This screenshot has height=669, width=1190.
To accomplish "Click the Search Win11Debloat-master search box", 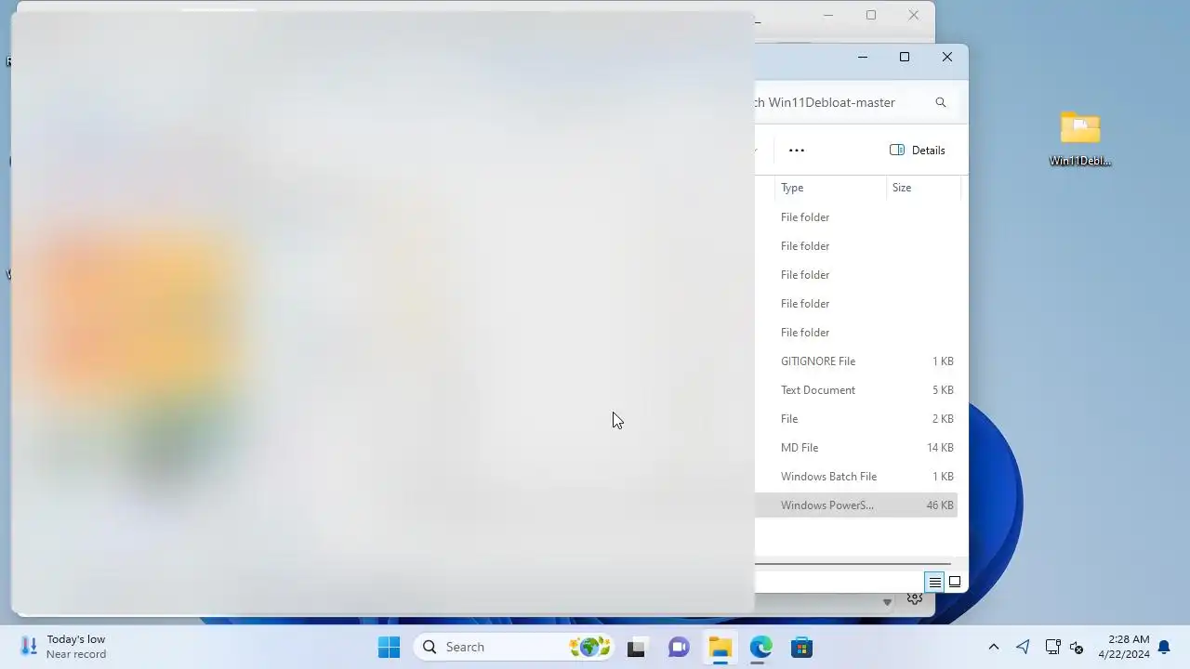I will click(x=851, y=102).
